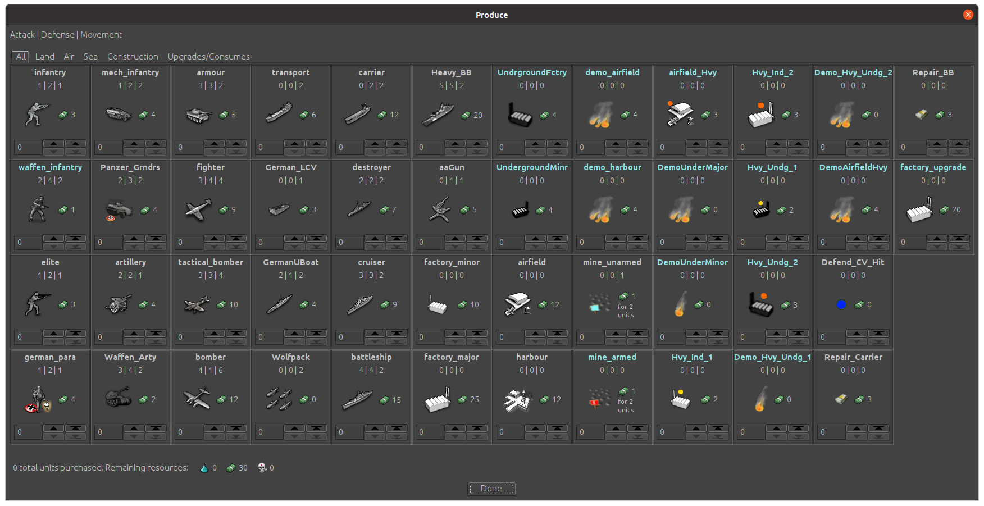Click the 'Attack | Defense | Movement' legend text
This screenshot has width=984, height=506.
[x=66, y=35]
